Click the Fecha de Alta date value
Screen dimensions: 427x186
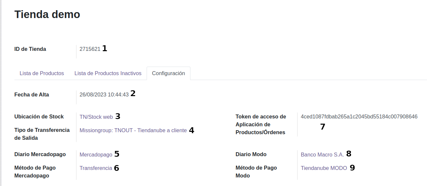[x=104, y=94]
